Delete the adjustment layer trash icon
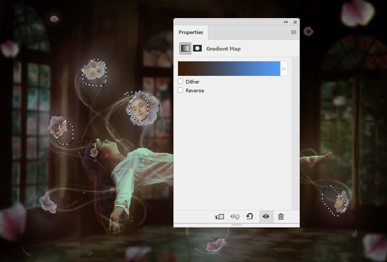The width and height of the screenshot is (387, 262). tap(281, 217)
